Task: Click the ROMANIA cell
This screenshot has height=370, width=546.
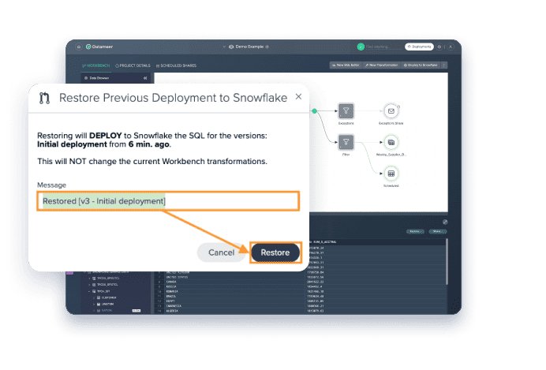Action: tap(172, 292)
